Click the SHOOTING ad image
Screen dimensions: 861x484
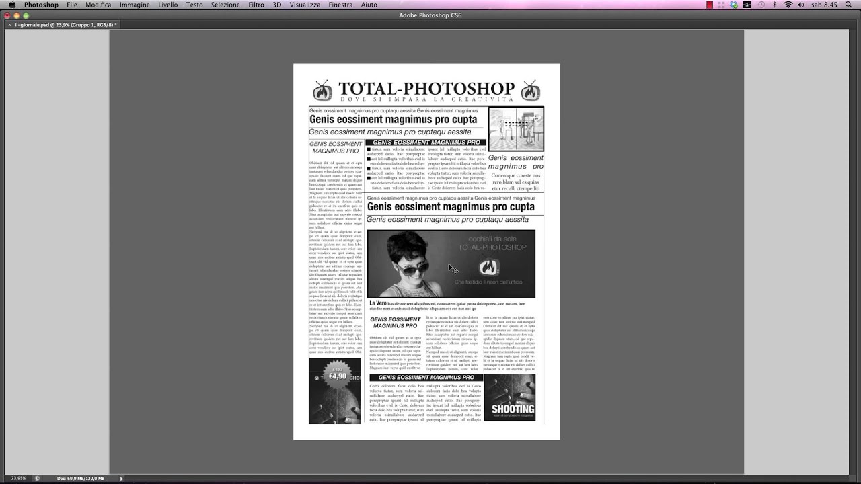click(510, 397)
